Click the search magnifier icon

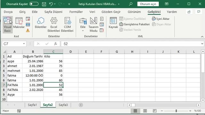[130, 4]
